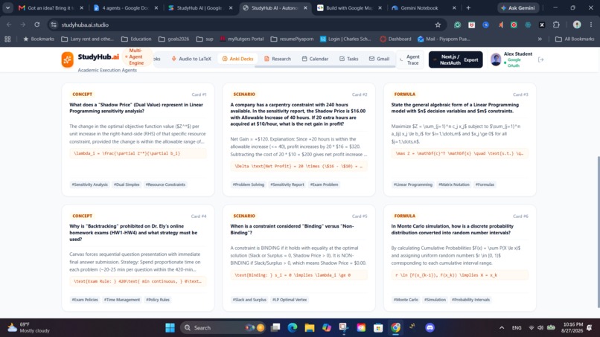The width and height of the screenshot is (600, 337).
Task: Click the Grammarly extension icon
Action: (457, 25)
